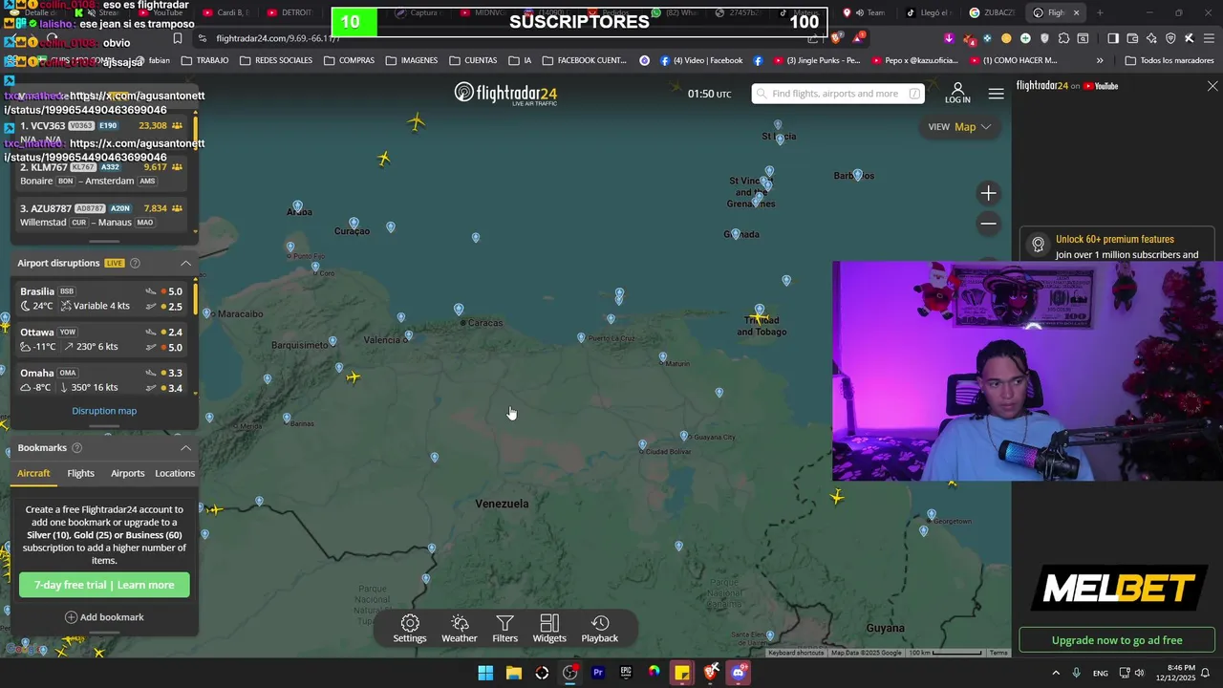This screenshot has height=688, width=1223.
Task: Open Leo AI sparkle icon
Action: click(x=1151, y=38)
